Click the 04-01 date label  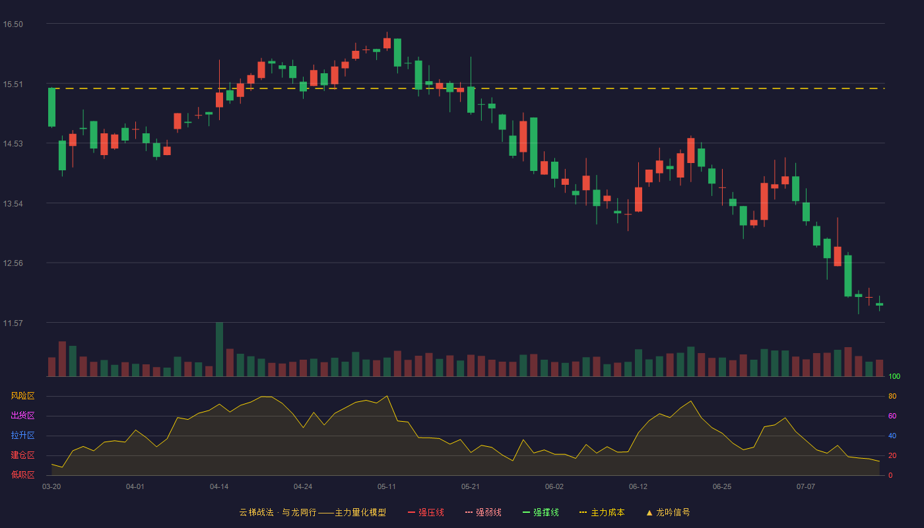point(135,486)
